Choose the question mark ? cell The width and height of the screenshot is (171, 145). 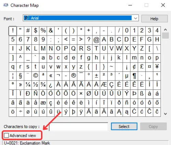coord(89,40)
